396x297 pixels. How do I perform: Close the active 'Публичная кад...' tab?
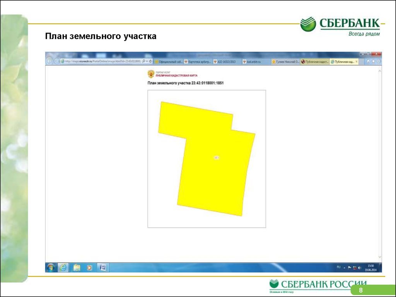click(356, 61)
